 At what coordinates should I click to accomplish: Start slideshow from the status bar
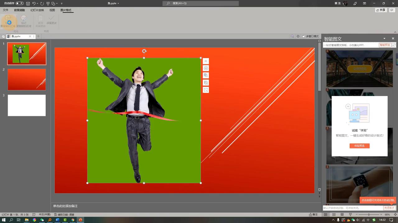350,215
